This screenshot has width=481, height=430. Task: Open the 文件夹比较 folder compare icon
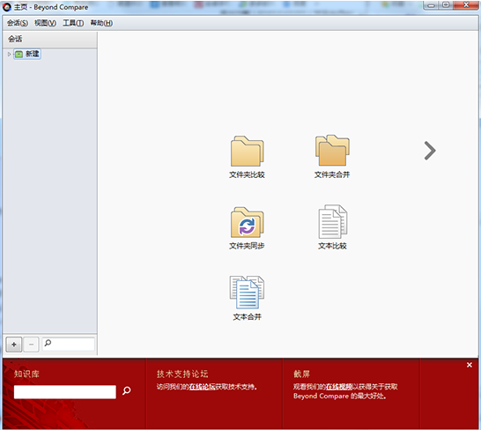click(x=247, y=152)
